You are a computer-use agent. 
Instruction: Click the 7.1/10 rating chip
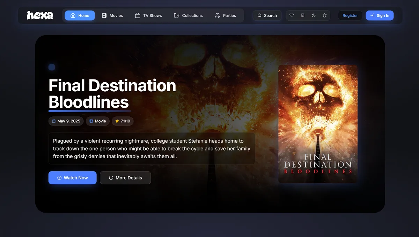pos(123,121)
